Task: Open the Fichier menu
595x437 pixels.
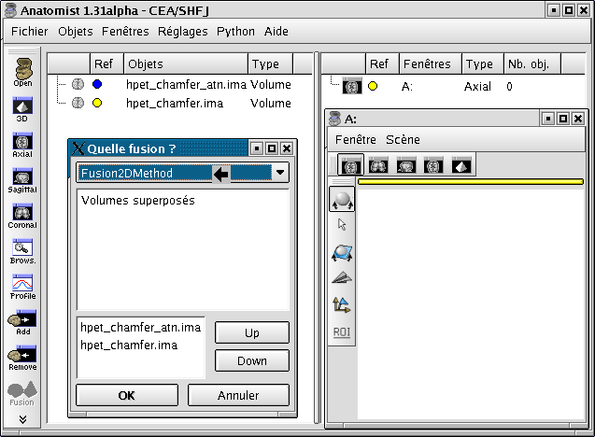Action: pos(30,31)
